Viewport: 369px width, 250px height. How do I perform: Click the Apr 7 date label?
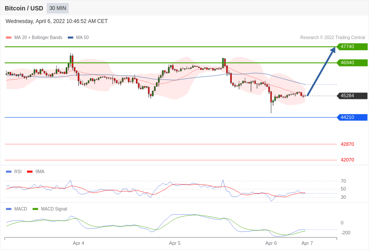point(307,243)
